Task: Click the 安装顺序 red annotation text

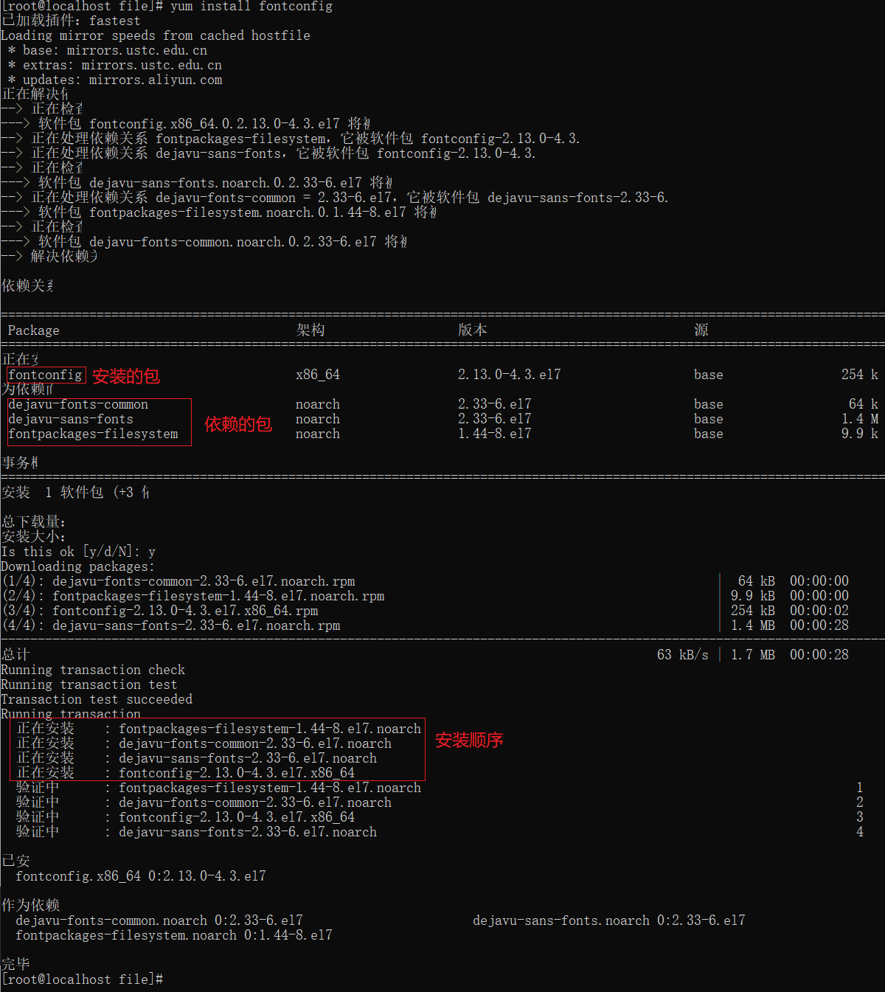Action: tap(468, 740)
